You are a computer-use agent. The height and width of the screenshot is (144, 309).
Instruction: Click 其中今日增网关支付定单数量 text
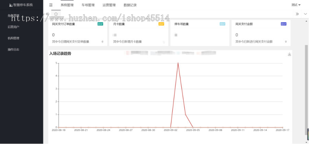click(x=70, y=42)
